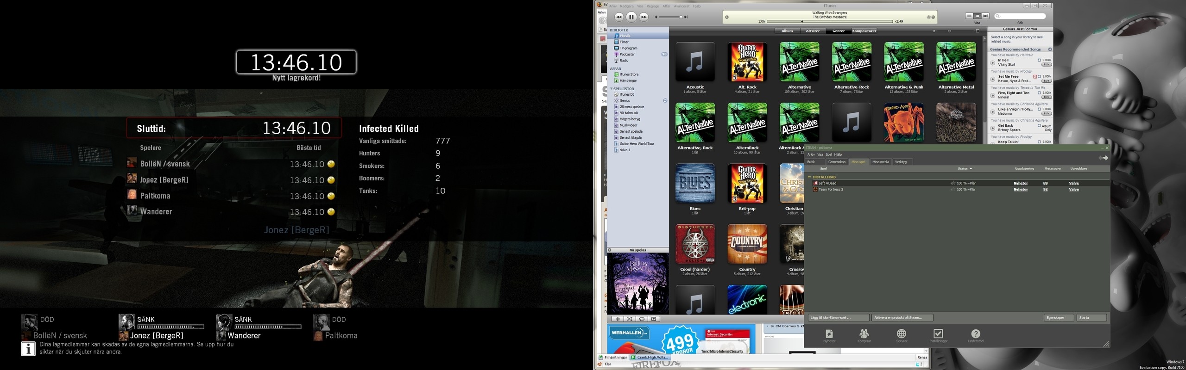Toggle repeat in iTunes

[642, 319]
